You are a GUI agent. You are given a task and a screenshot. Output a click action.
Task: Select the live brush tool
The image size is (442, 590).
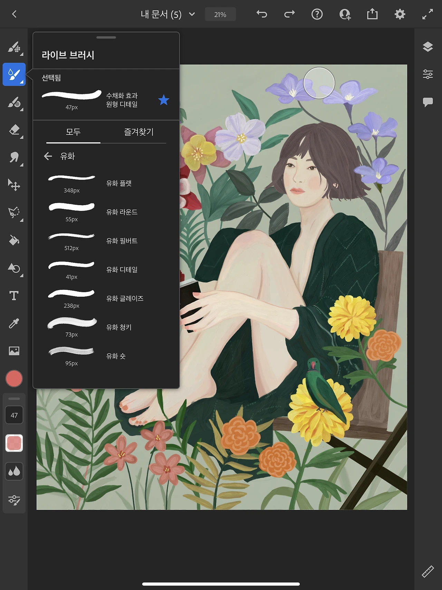tap(14, 74)
